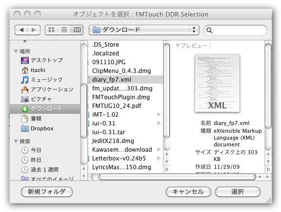Screen dimensions: 281x212
Task: Open the 書類 sidebar location
Action: [x=36, y=119]
